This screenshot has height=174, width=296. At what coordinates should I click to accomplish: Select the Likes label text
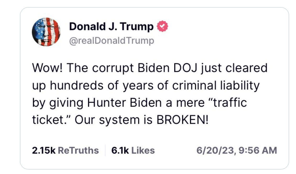(143, 150)
